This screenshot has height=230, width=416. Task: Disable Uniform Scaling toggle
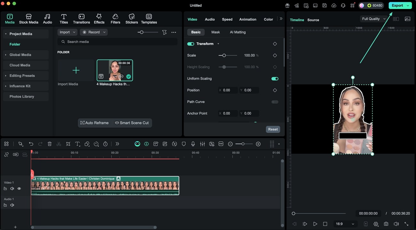point(275,78)
